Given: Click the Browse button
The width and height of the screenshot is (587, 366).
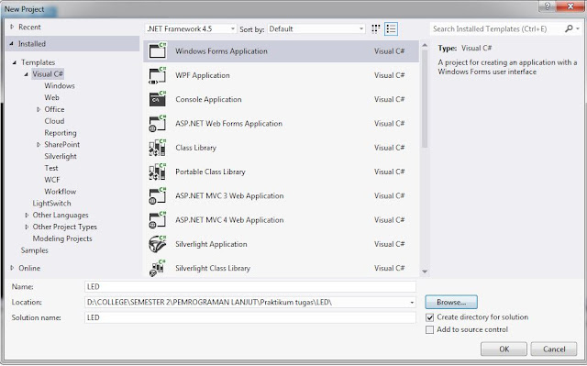Looking at the screenshot, I should [x=451, y=302].
